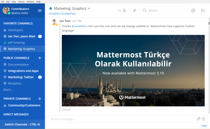Unfavorite channel with the star icon
210x129 pixels.
(x=51, y=8)
